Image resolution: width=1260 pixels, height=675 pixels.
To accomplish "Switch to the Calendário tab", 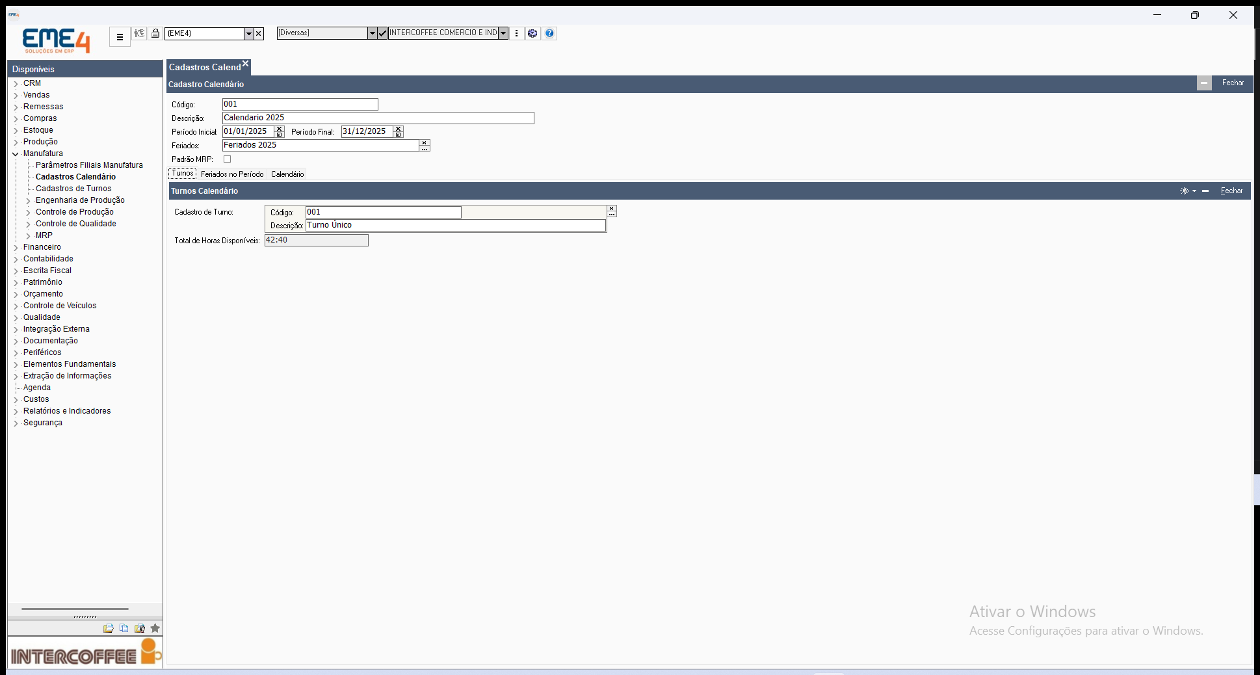I will click(x=287, y=174).
